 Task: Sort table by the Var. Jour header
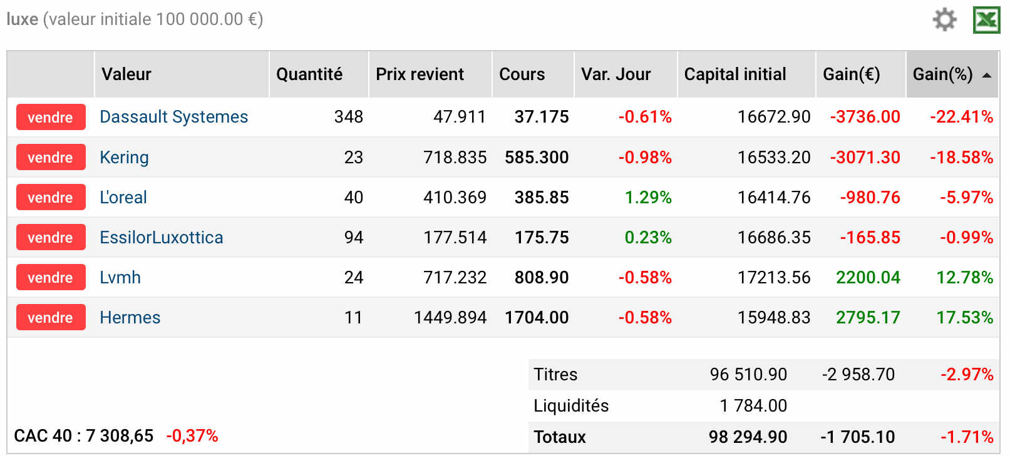[626, 74]
